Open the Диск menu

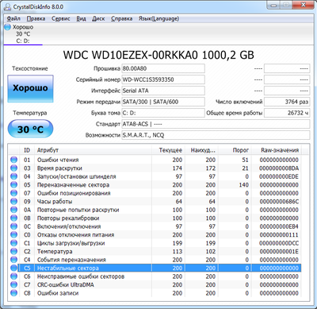point(98,18)
